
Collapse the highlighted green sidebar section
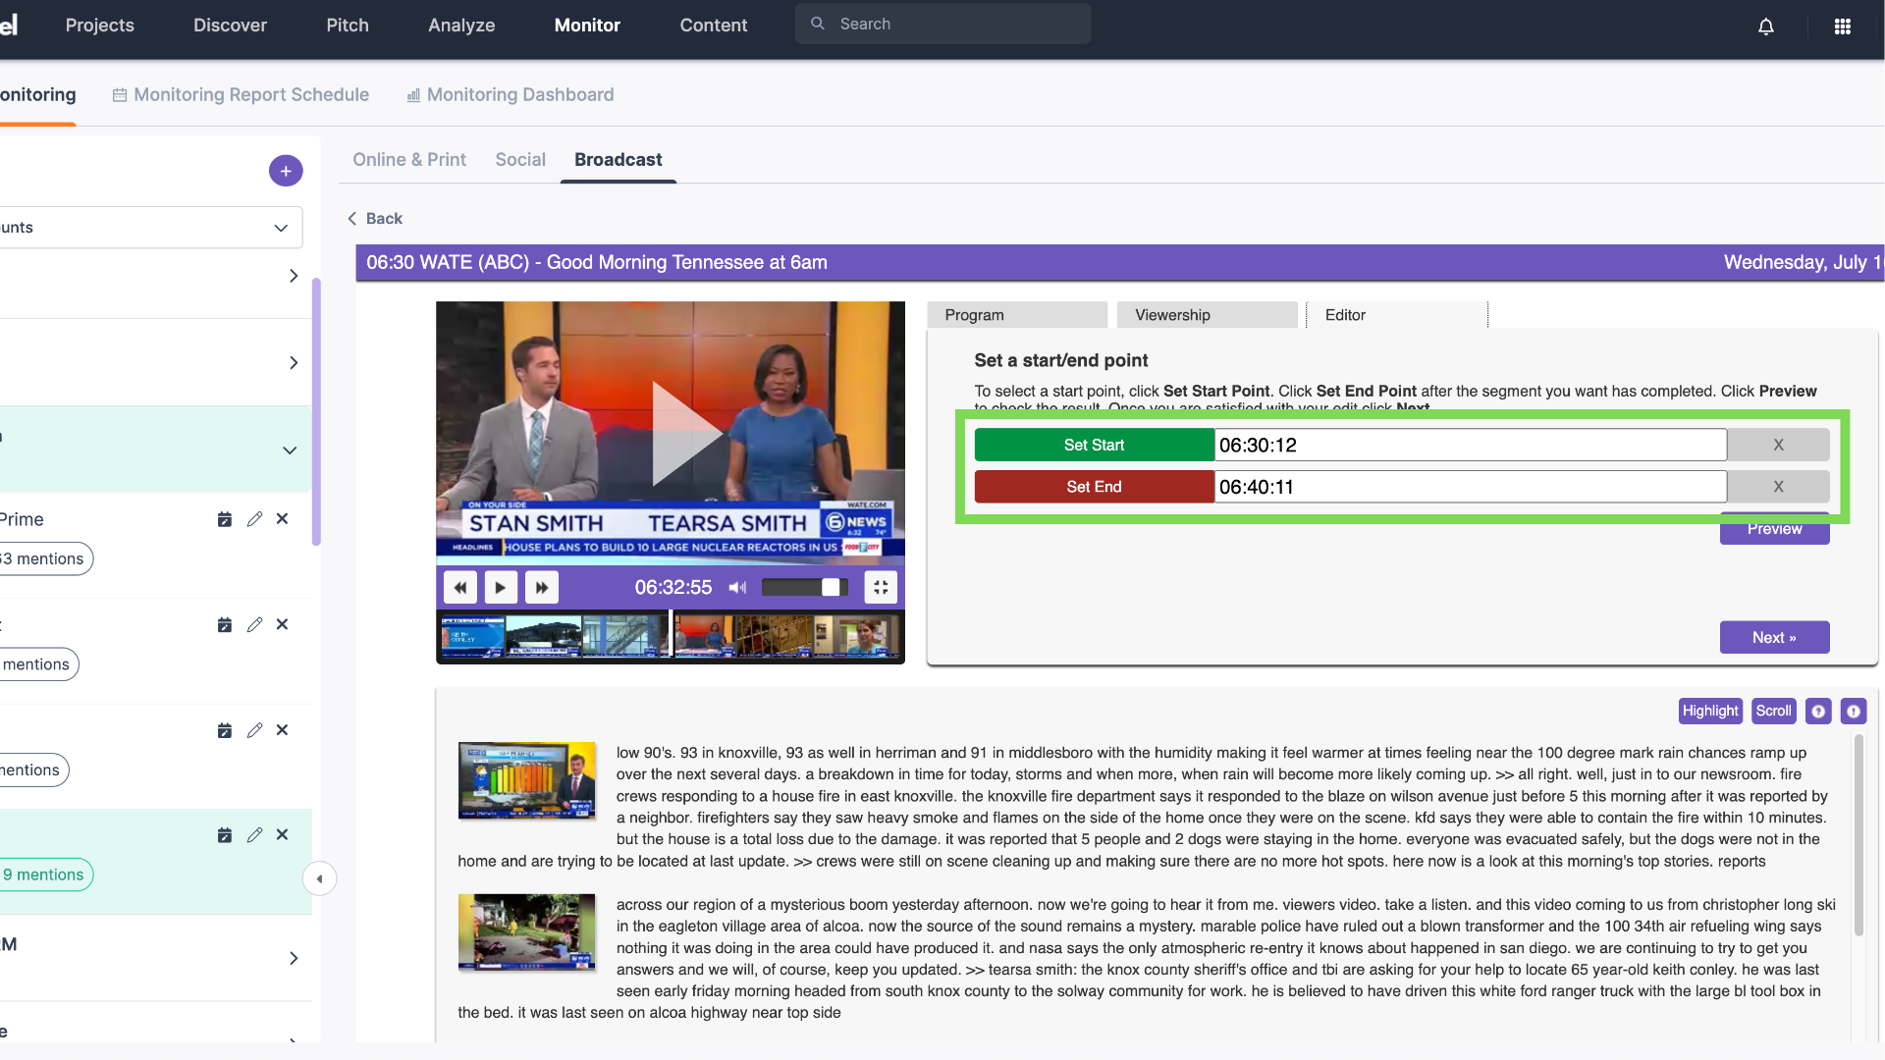tap(290, 450)
